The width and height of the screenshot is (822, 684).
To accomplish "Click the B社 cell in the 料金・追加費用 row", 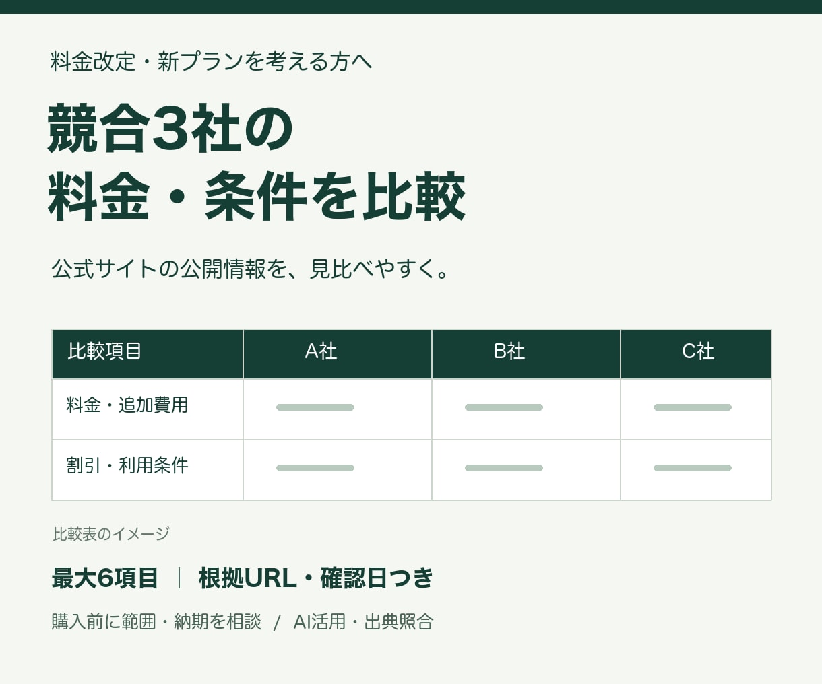I will 526,409.
